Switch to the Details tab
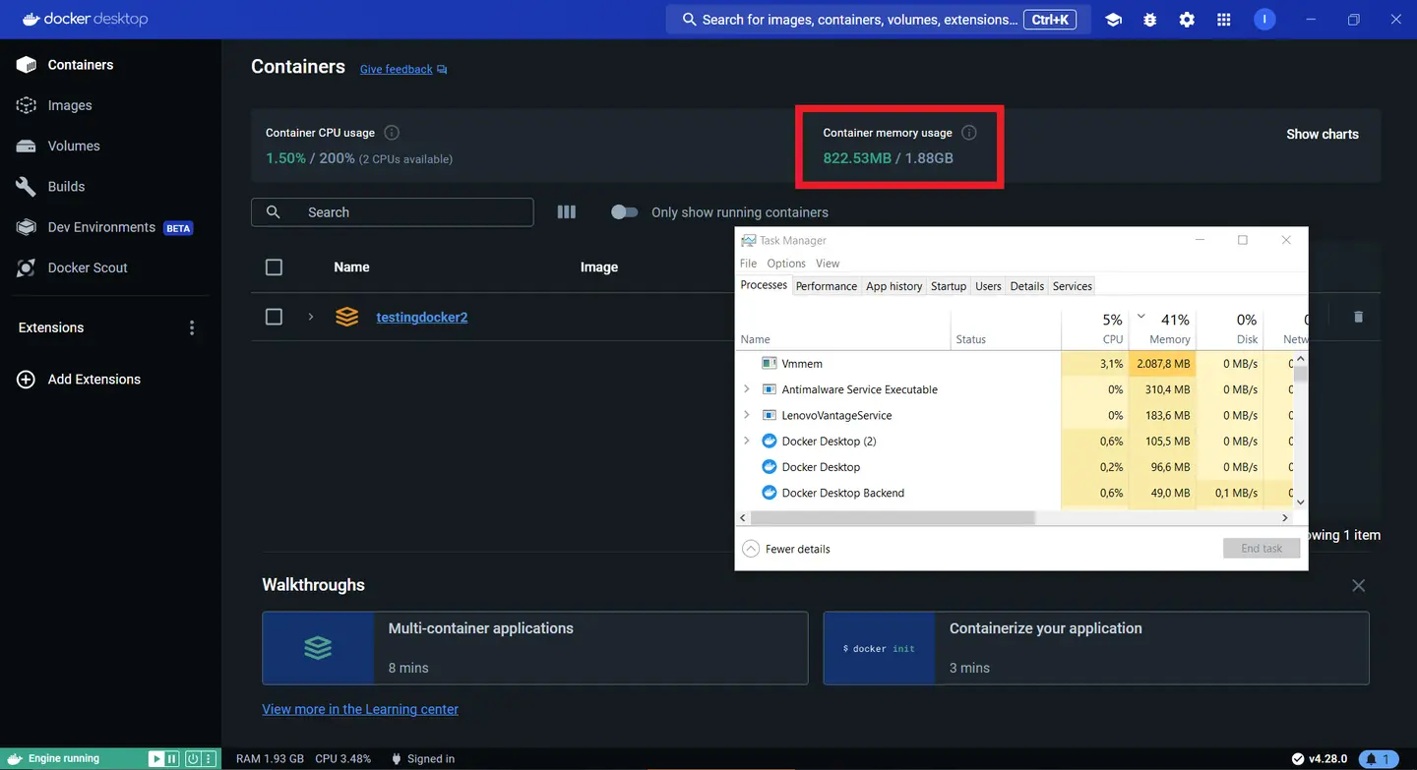This screenshot has width=1417, height=770. coord(1026,286)
